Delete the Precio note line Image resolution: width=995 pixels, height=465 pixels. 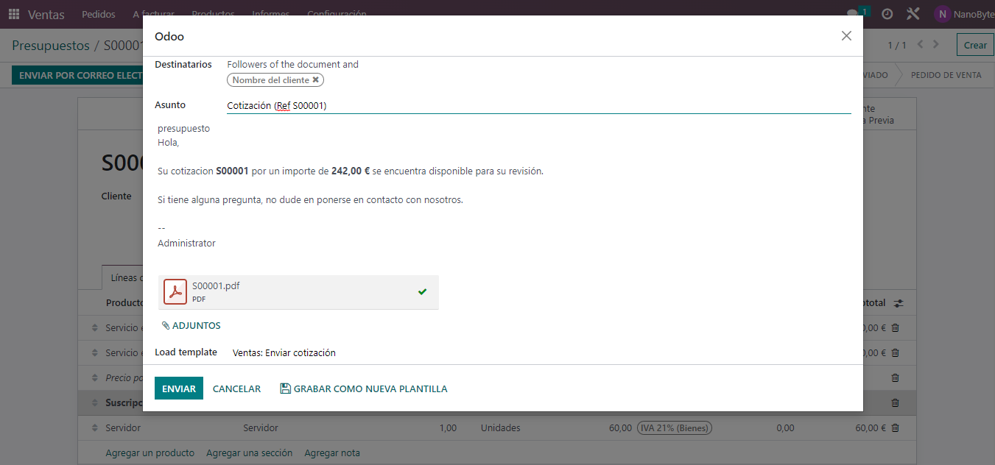[895, 378]
